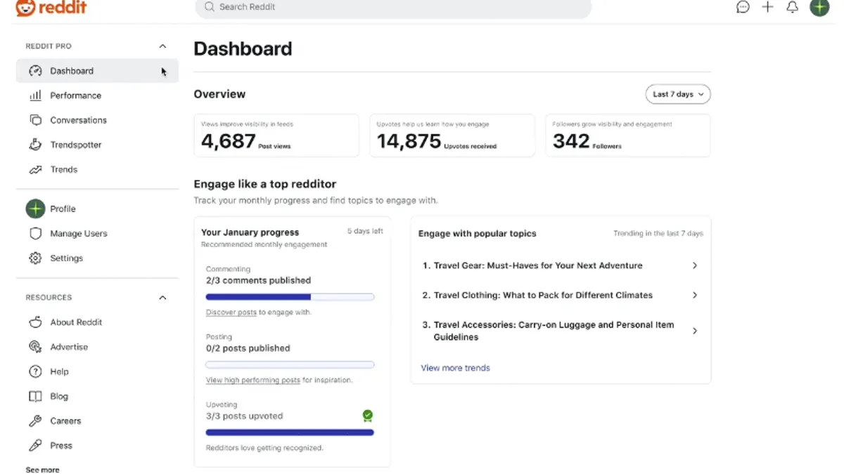Click the 14,875 Upvotes received card
This screenshot has width=844, height=474.
pyautogui.click(x=452, y=136)
